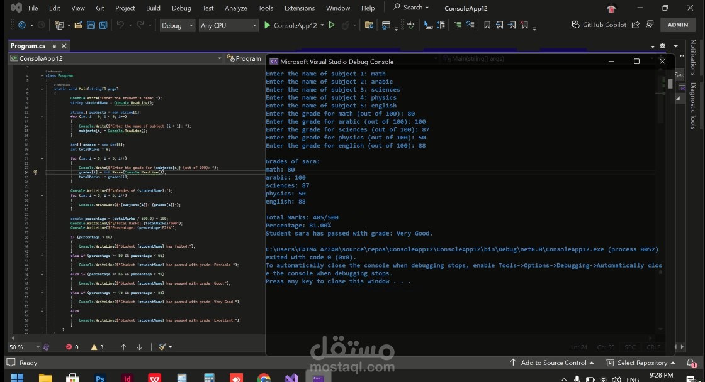
Task: Open the Debug menu
Action: point(181,8)
